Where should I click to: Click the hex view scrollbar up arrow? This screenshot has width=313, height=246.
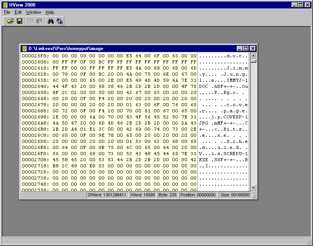(x=253, y=55)
